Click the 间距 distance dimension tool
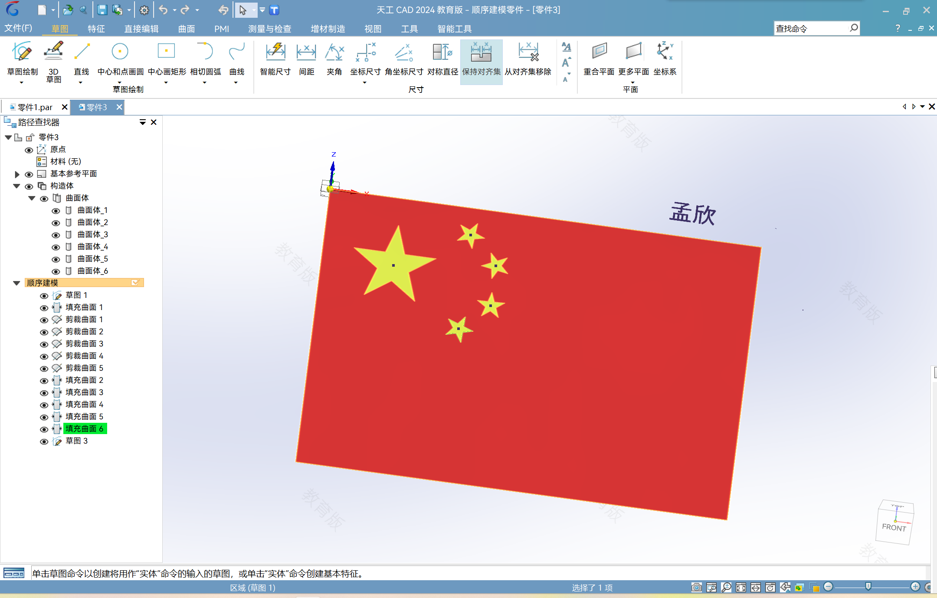 point(306,59)
